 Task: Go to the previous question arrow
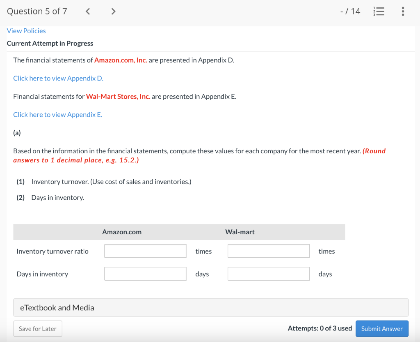pos(88,11)
